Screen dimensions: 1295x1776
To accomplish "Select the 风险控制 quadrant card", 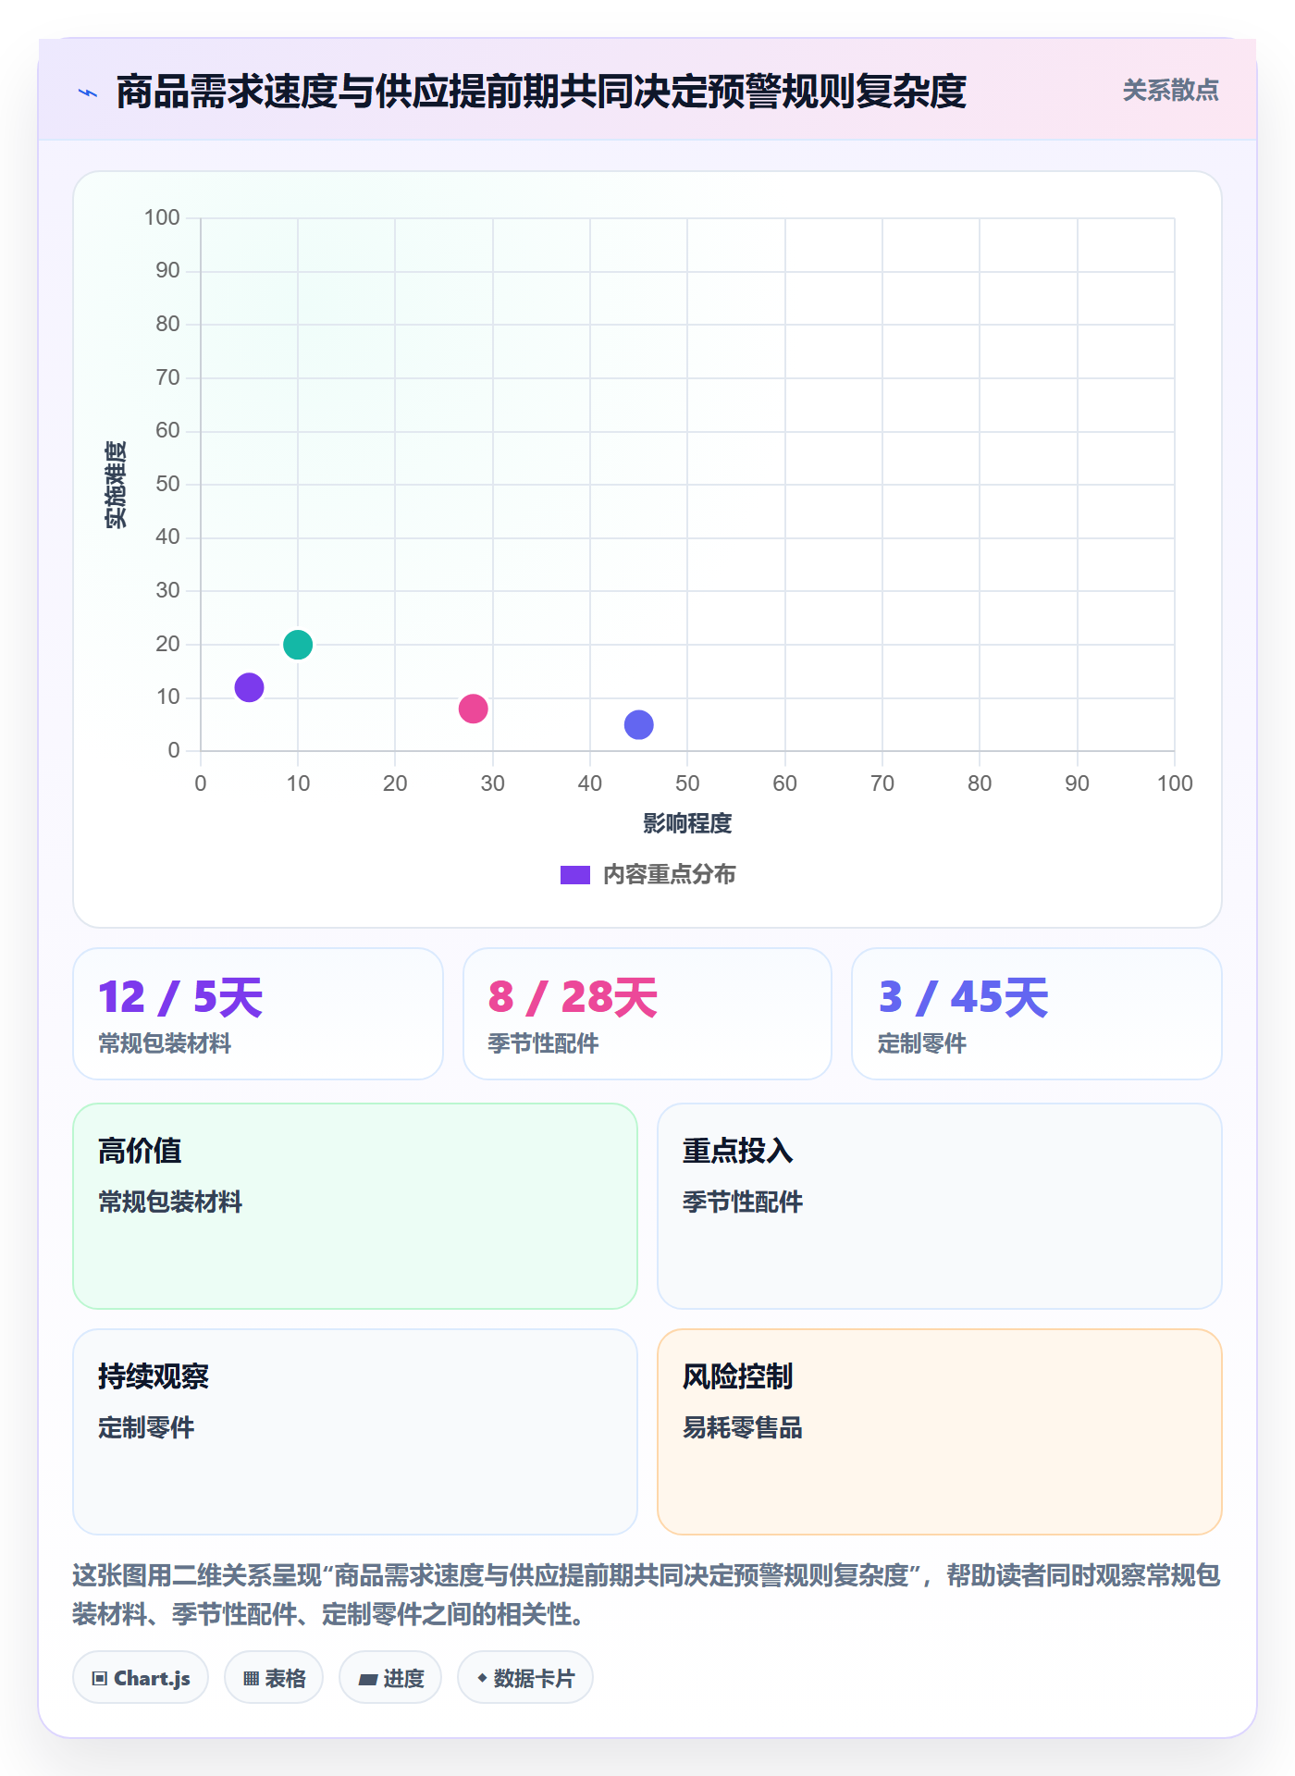I will coord(940,1432).
